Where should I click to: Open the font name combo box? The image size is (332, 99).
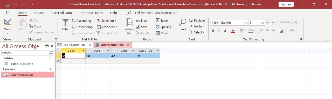coord(229,23)
